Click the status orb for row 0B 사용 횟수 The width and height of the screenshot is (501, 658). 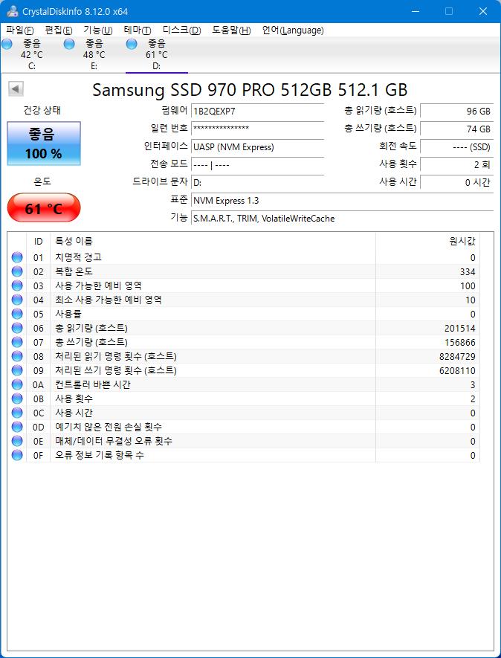pyautogui.click(x=17, y=399)
